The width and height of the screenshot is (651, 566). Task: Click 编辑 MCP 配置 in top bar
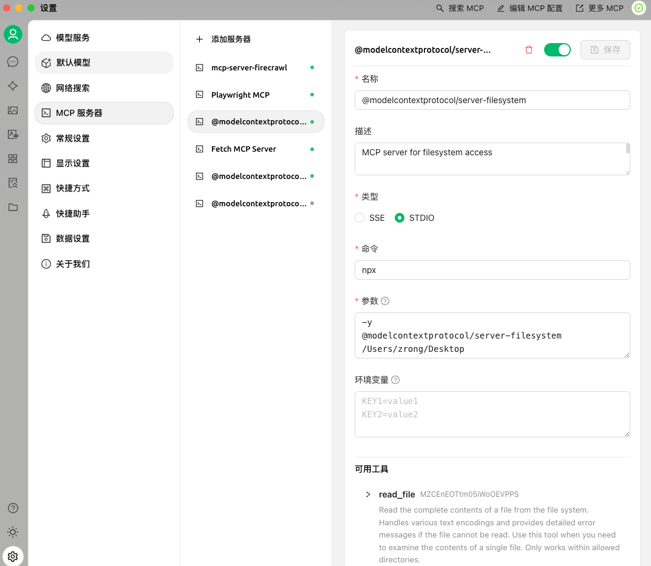click(530, 8)
